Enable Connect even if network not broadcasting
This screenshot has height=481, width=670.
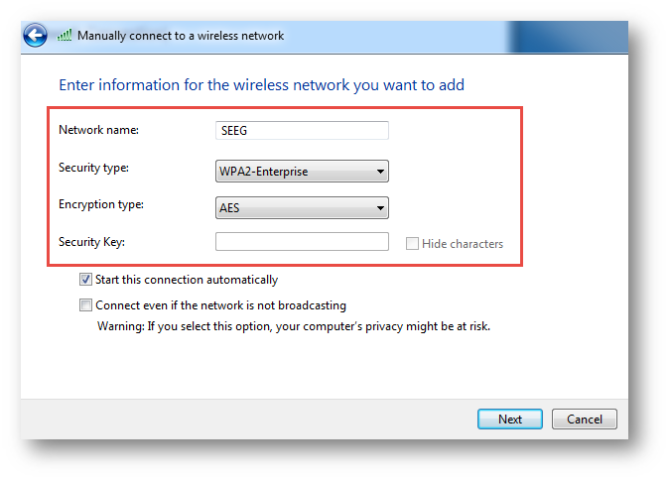[85, 305]
